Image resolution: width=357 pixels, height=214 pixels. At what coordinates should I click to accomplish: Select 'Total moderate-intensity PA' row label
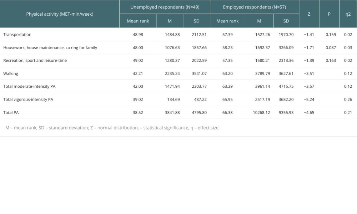[29, 86]
